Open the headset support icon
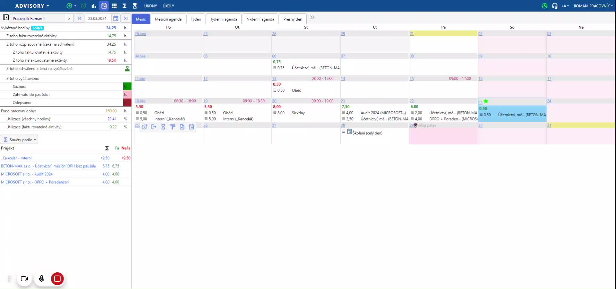Viewport: 616px width, 289px height. pyautogui.click(x=554, y=6)
